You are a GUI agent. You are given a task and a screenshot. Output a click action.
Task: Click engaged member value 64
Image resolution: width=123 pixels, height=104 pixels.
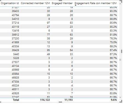click(x=71, y=50)
